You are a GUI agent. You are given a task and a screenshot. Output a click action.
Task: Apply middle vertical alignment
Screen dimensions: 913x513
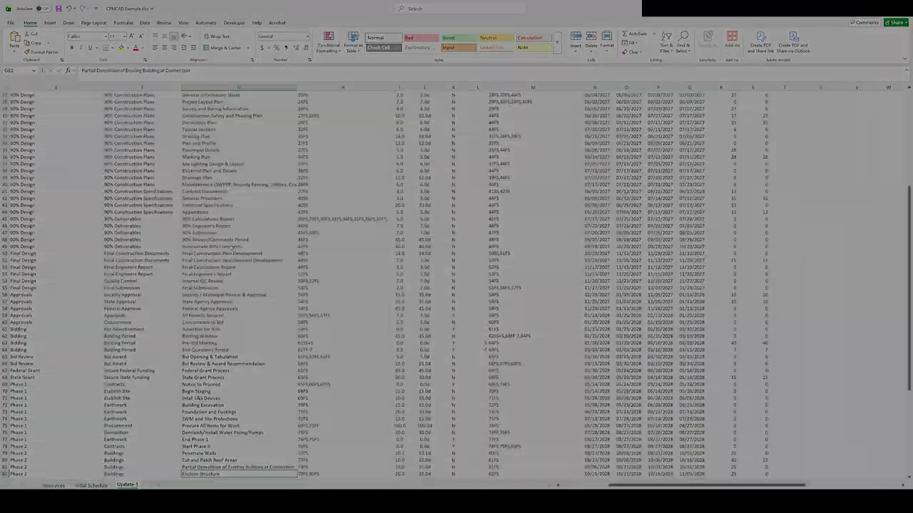point(164,36)
